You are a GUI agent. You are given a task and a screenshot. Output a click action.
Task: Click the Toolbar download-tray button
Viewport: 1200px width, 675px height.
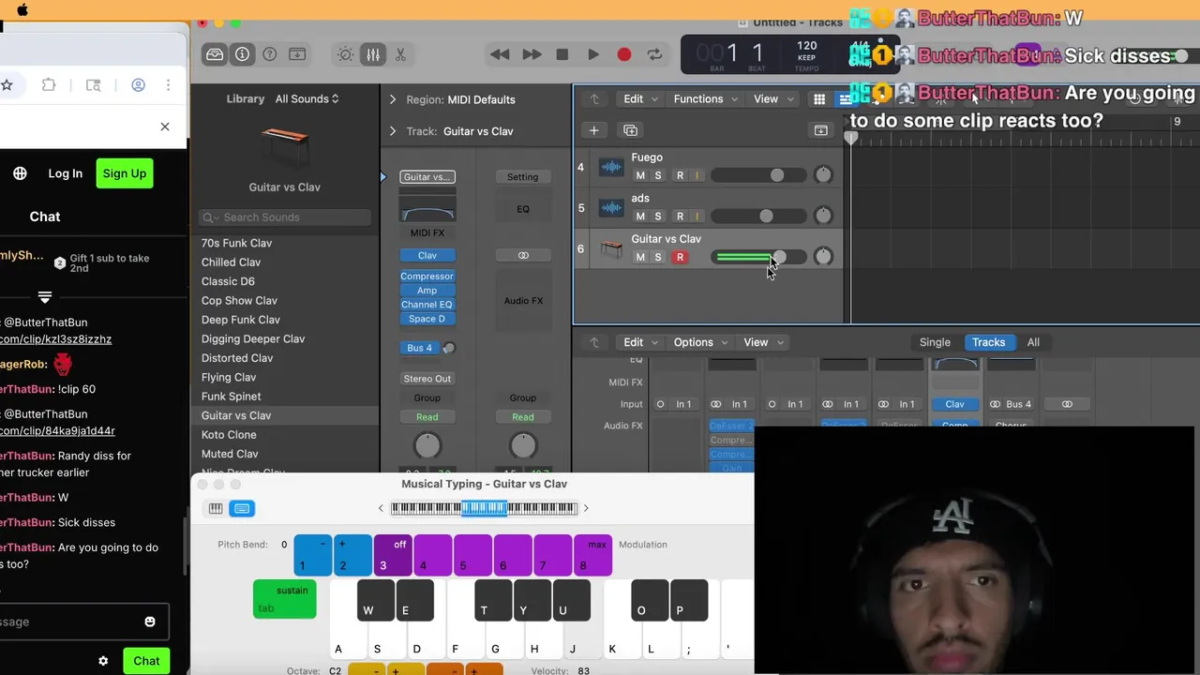pos(297,54)
